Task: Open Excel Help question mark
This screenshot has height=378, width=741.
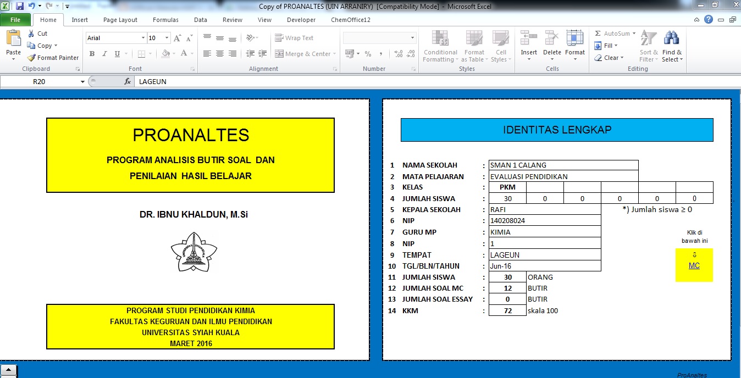Action: tap(709, 19)
